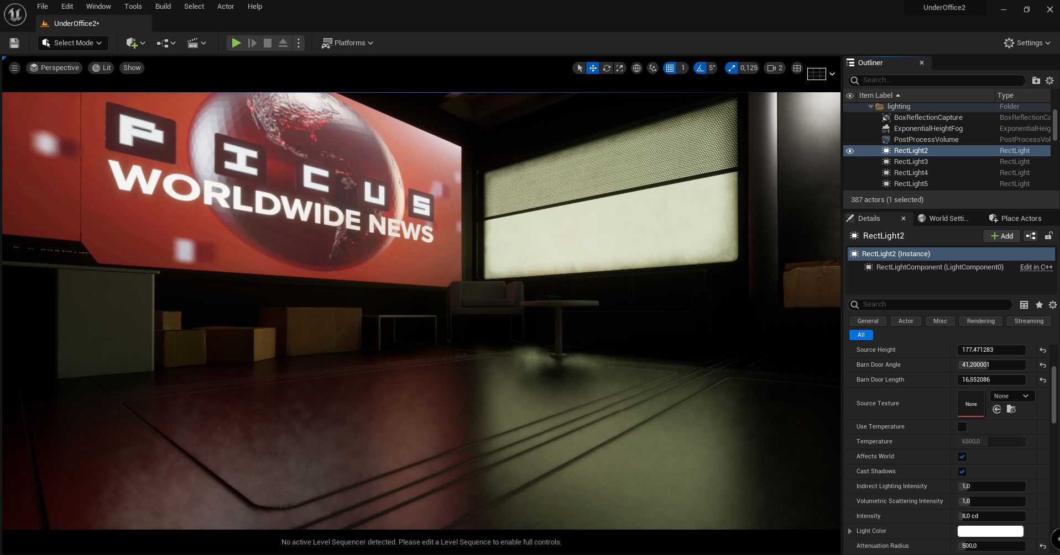This screenshot has width=1060, height=555.
Task: Open the Window menu
Action: coord(98,7)
